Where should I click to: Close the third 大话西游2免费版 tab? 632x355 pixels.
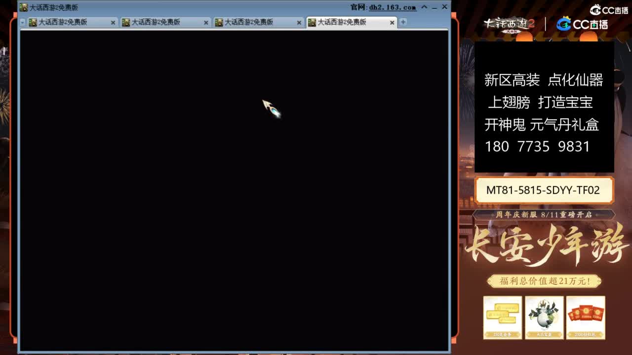299,23
